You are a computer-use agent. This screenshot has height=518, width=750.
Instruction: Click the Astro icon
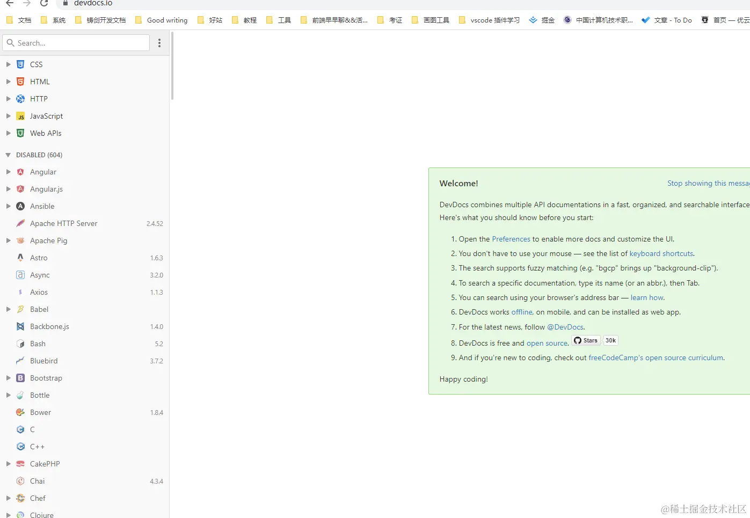pyautogui.click(x=20, y=258)
